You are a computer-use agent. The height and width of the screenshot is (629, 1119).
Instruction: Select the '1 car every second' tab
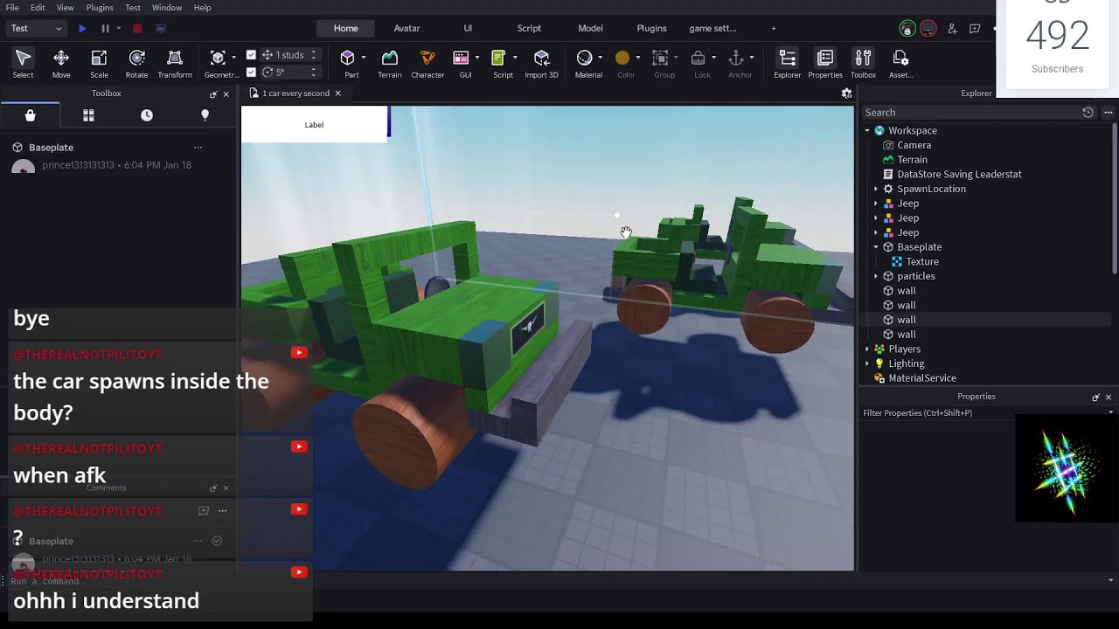click(x=295, y=93)
